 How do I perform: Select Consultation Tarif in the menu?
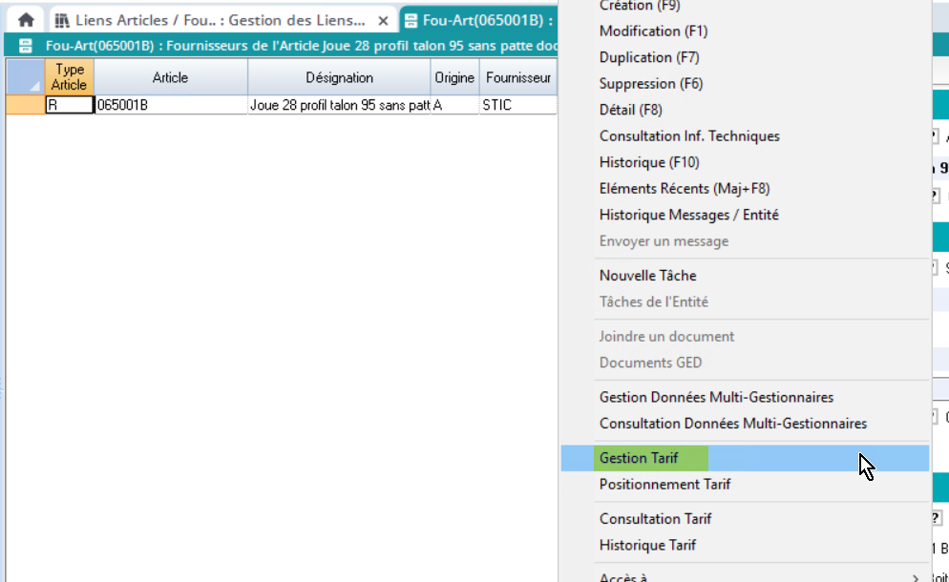tap(655, 519)
